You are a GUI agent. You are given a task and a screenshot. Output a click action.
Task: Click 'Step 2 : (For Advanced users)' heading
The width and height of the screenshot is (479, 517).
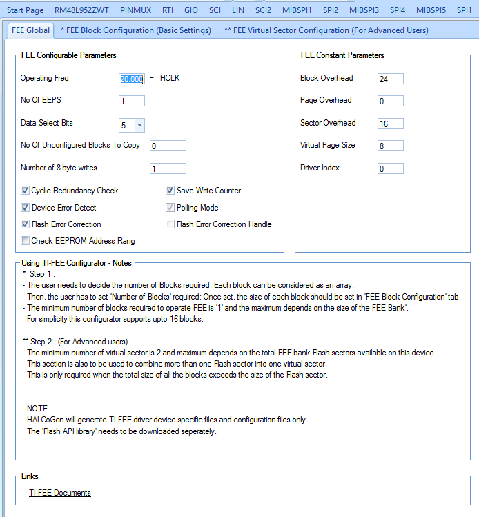point(75,341)
